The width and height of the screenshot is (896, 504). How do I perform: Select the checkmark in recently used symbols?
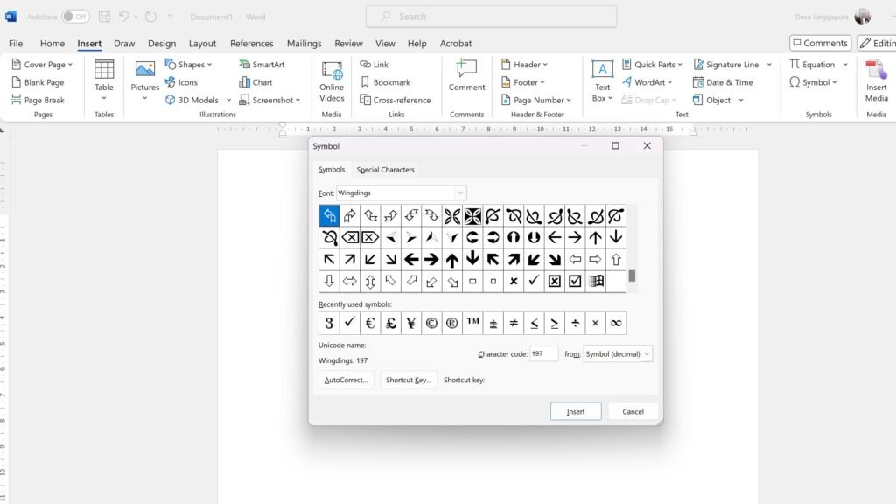click(350, 323)
